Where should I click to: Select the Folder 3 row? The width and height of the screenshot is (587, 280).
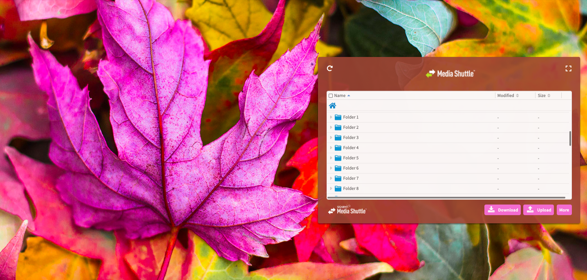[x=409, y=138]
